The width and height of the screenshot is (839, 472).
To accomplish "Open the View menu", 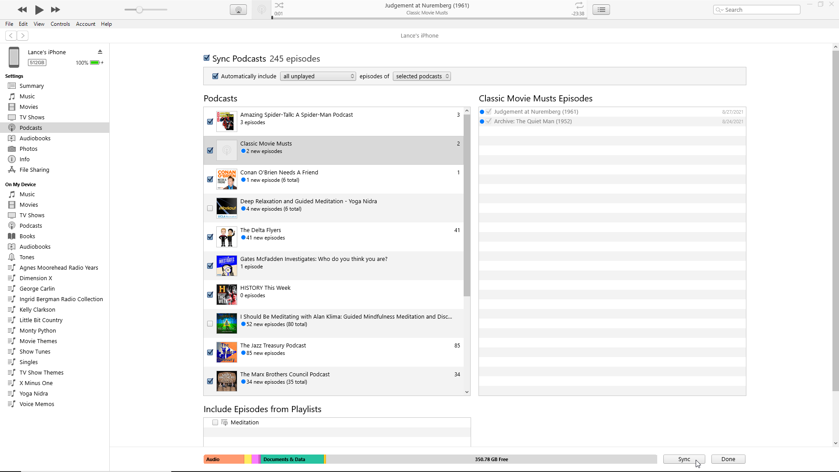I will tap(39, 24).
